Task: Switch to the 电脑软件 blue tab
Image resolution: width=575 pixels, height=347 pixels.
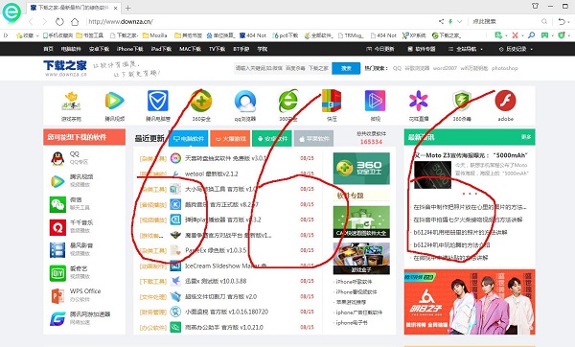Action: (189, 139)
